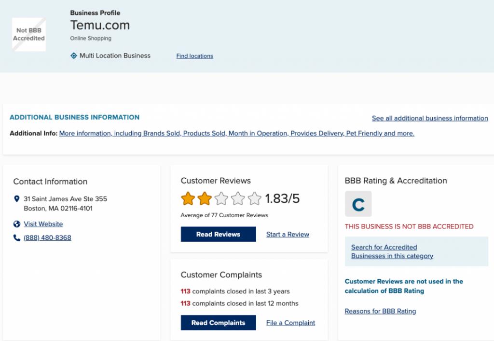Click the map pin address icon
494x341 pixels.
(x=17, y=199)
